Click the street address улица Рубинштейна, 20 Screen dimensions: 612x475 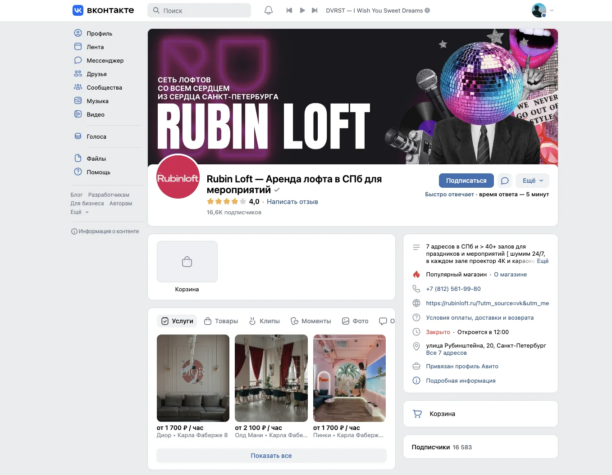(x=486, y=346)
